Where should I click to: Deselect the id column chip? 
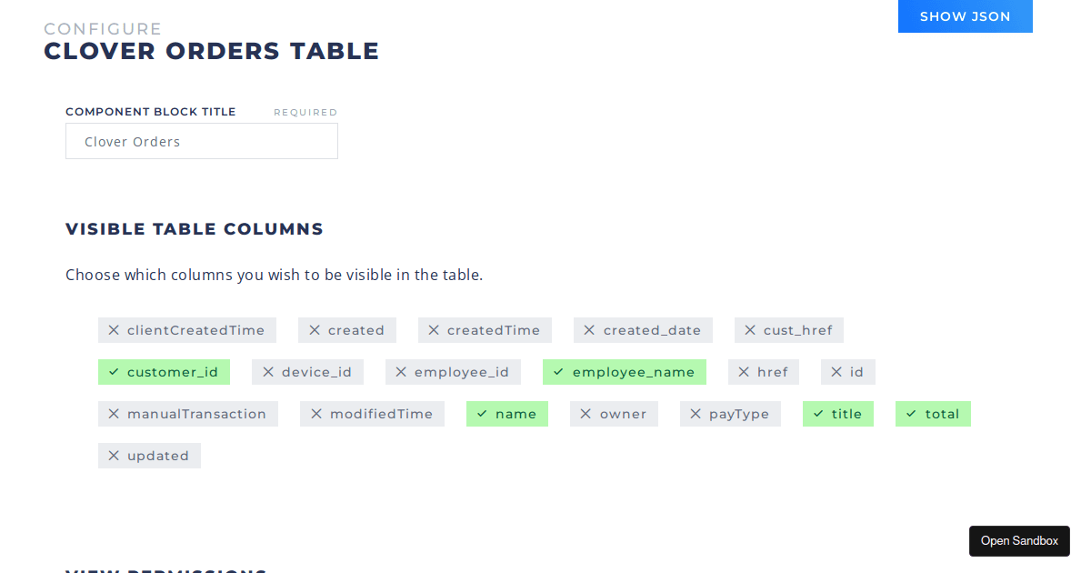(847, 372)
